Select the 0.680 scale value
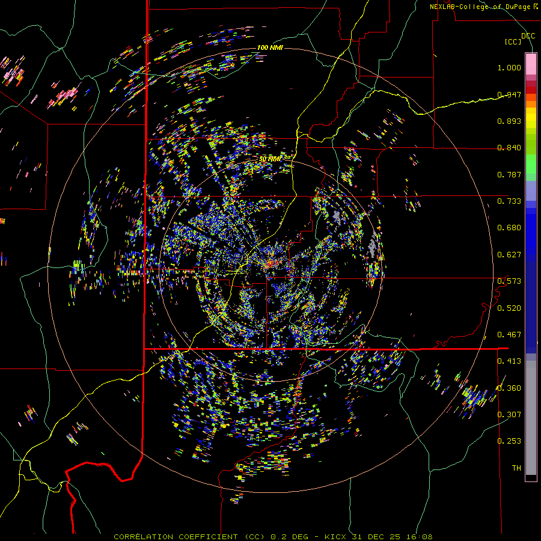 pos(509,228)
